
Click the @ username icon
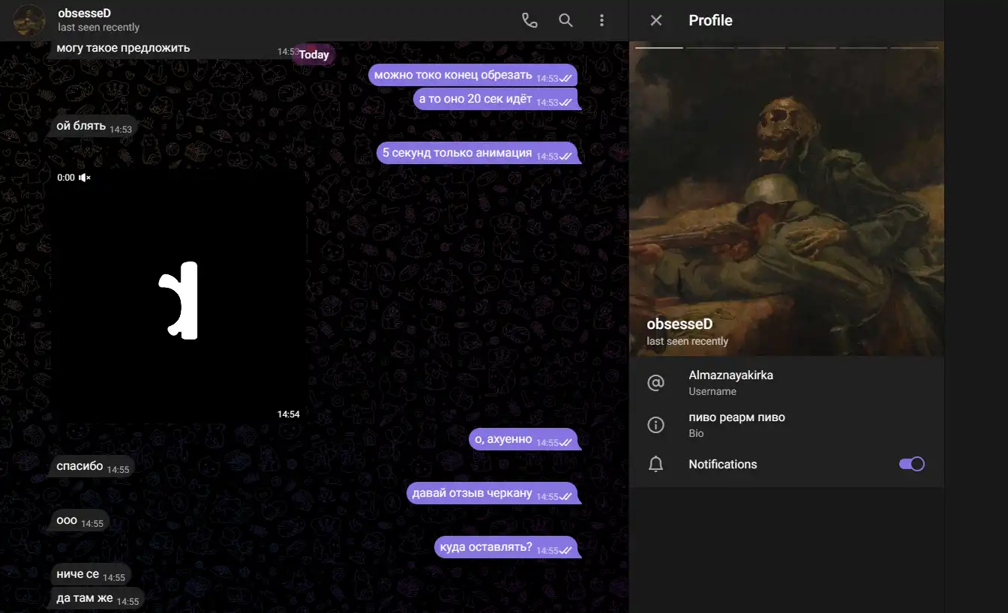655,383
